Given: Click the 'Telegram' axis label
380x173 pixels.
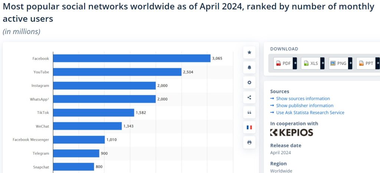Looking at the screenshot, I should click(x=41, y=153).
